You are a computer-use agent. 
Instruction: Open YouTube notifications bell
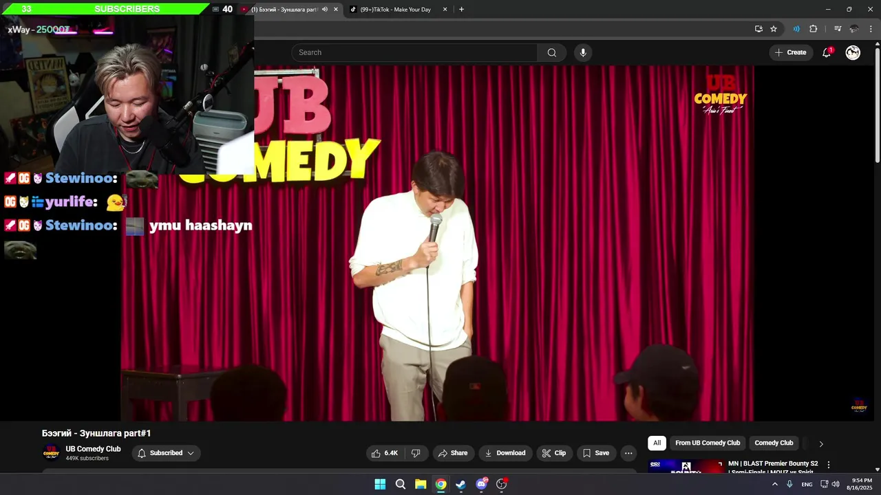(x=827, y=53)
